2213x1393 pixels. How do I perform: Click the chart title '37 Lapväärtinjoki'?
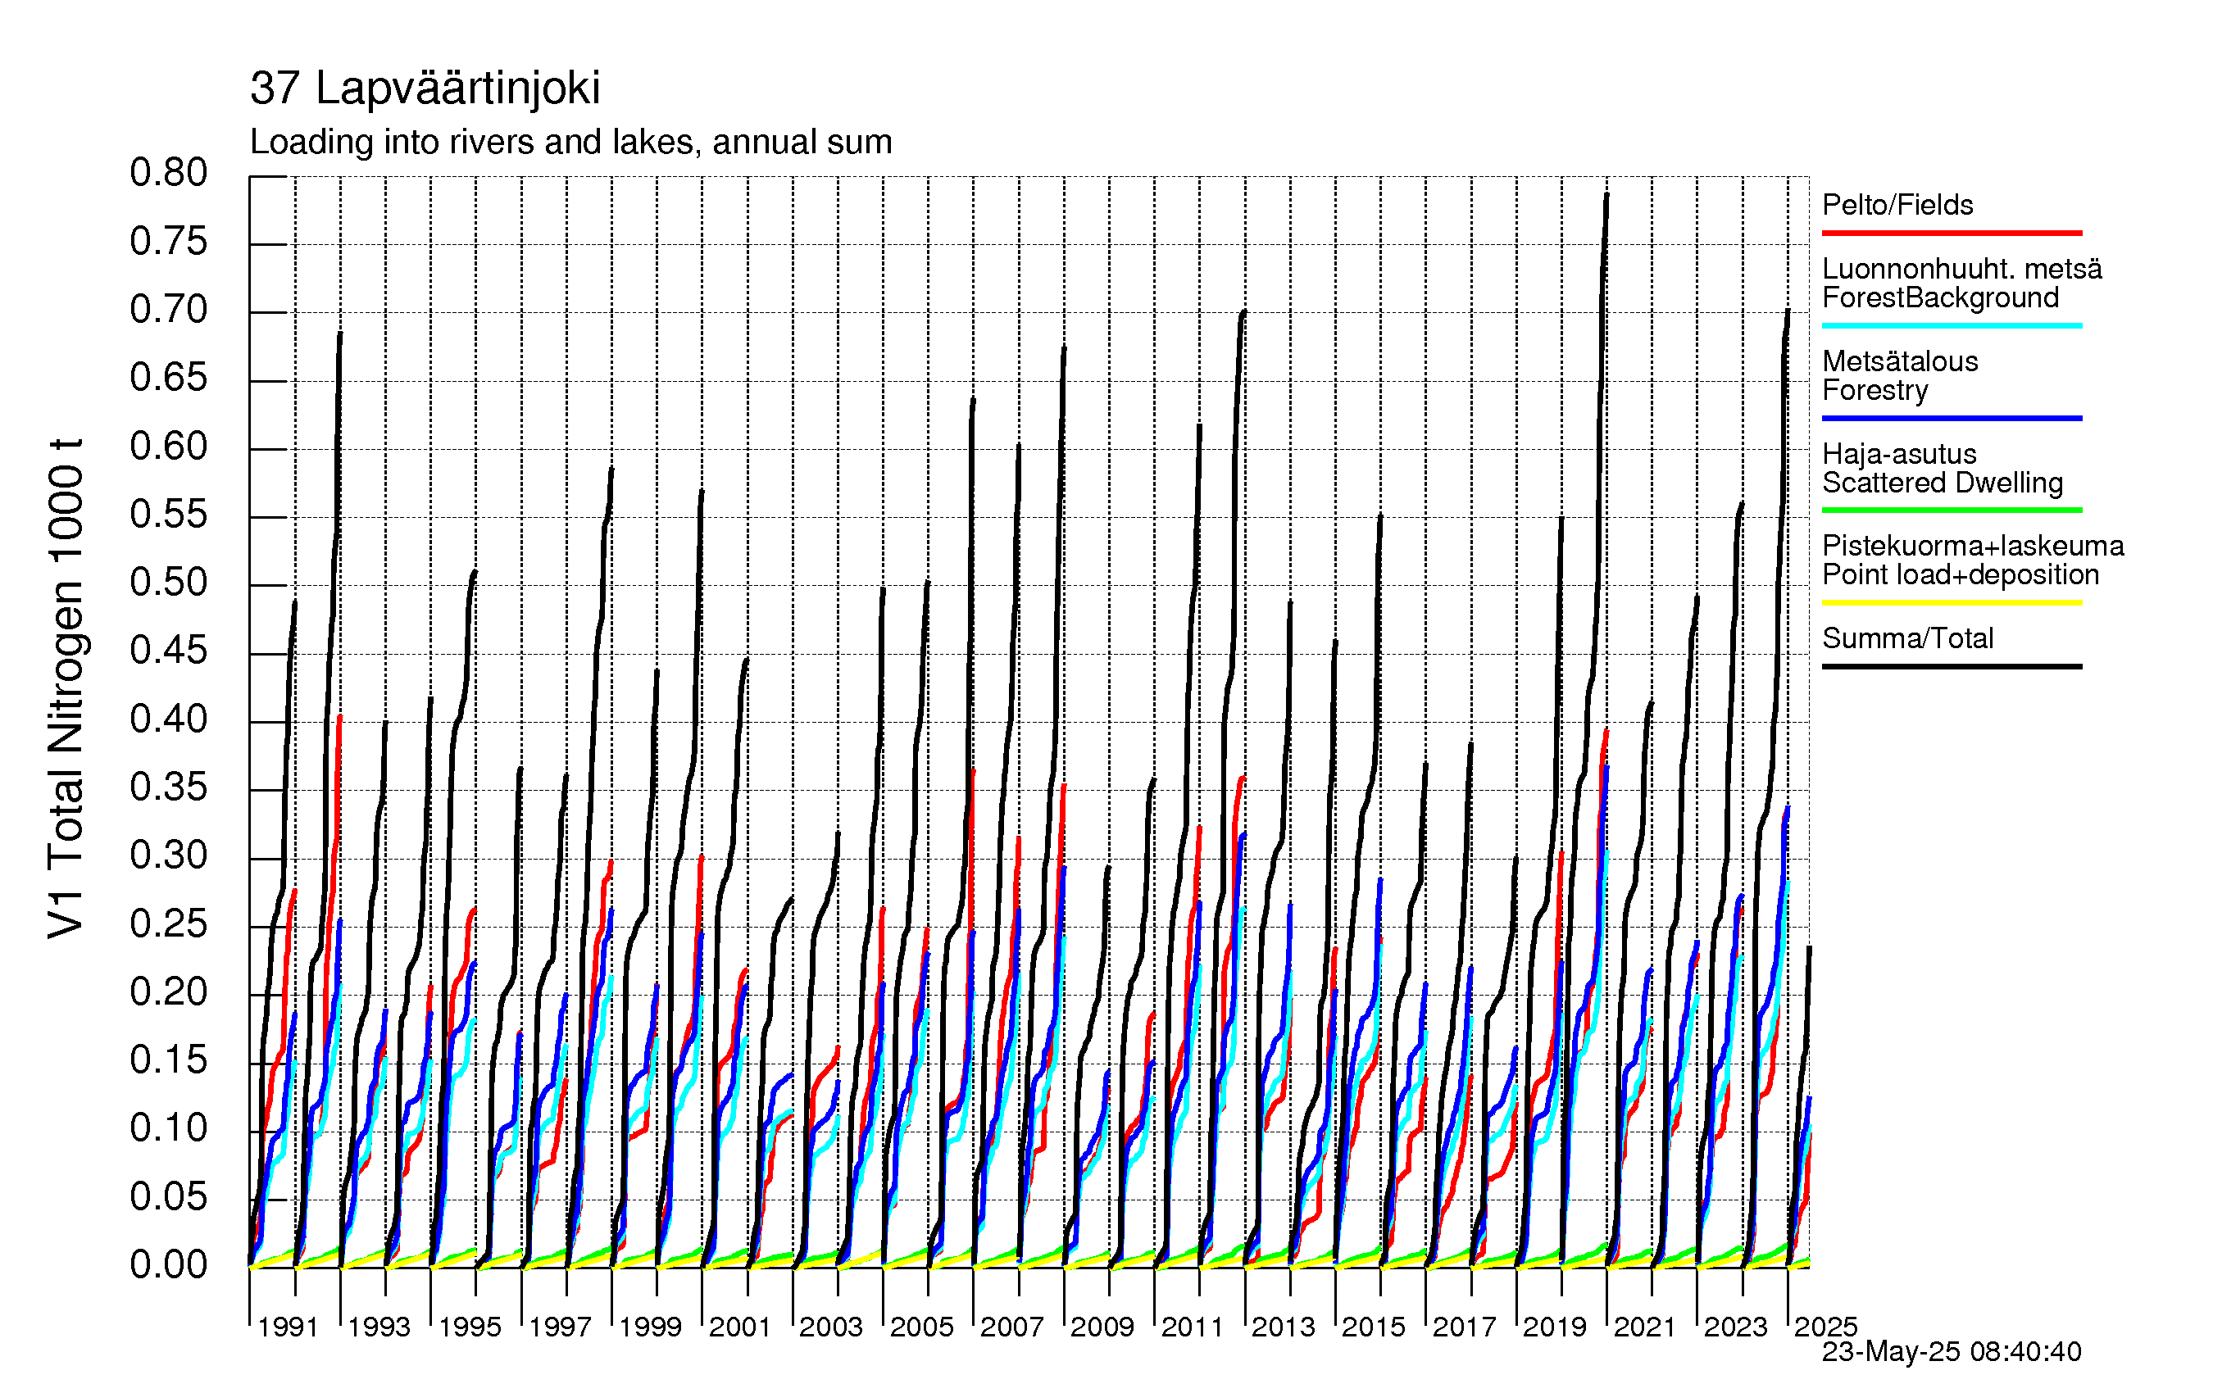tap(425, 89)
